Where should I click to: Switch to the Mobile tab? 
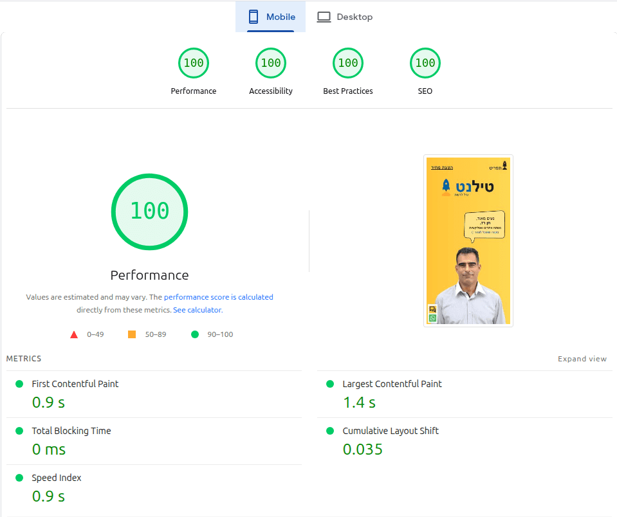[270, 17]
